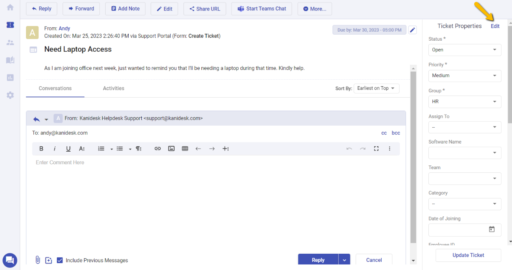The height and width of the screenshot is (270, 512).
Task: View Reports using the sidebar chart icon
Action: [x=10, y=77]
